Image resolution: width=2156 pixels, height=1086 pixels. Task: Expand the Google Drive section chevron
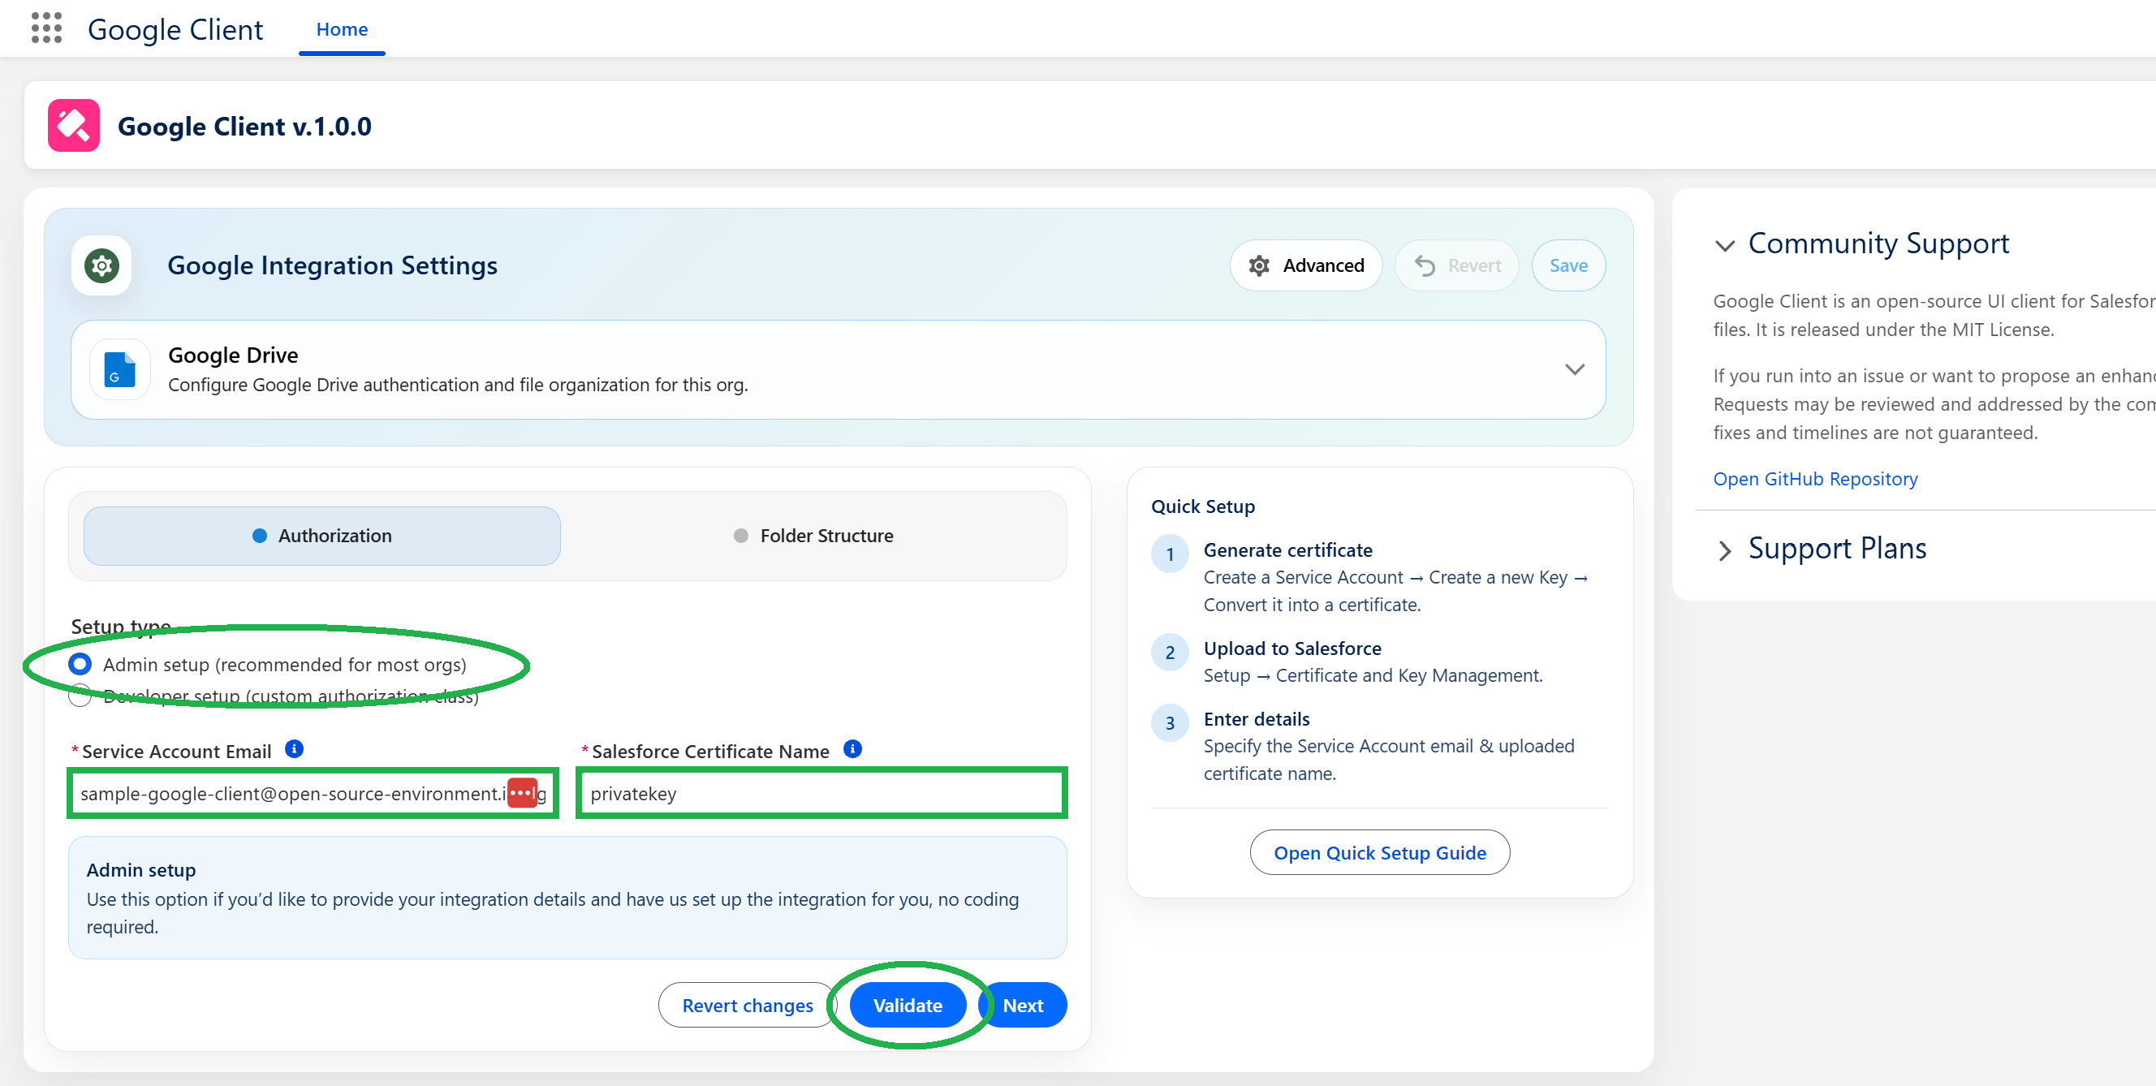1574,369
